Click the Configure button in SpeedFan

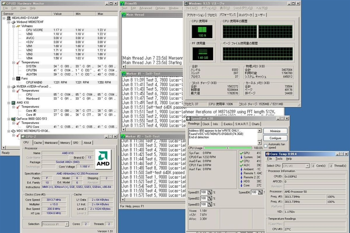275,138
